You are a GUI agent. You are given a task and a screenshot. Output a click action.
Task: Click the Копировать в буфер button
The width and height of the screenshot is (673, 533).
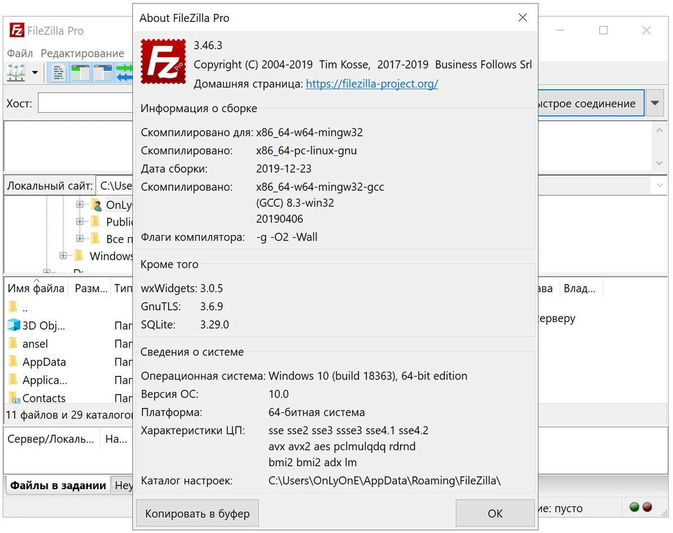[197, 513]
